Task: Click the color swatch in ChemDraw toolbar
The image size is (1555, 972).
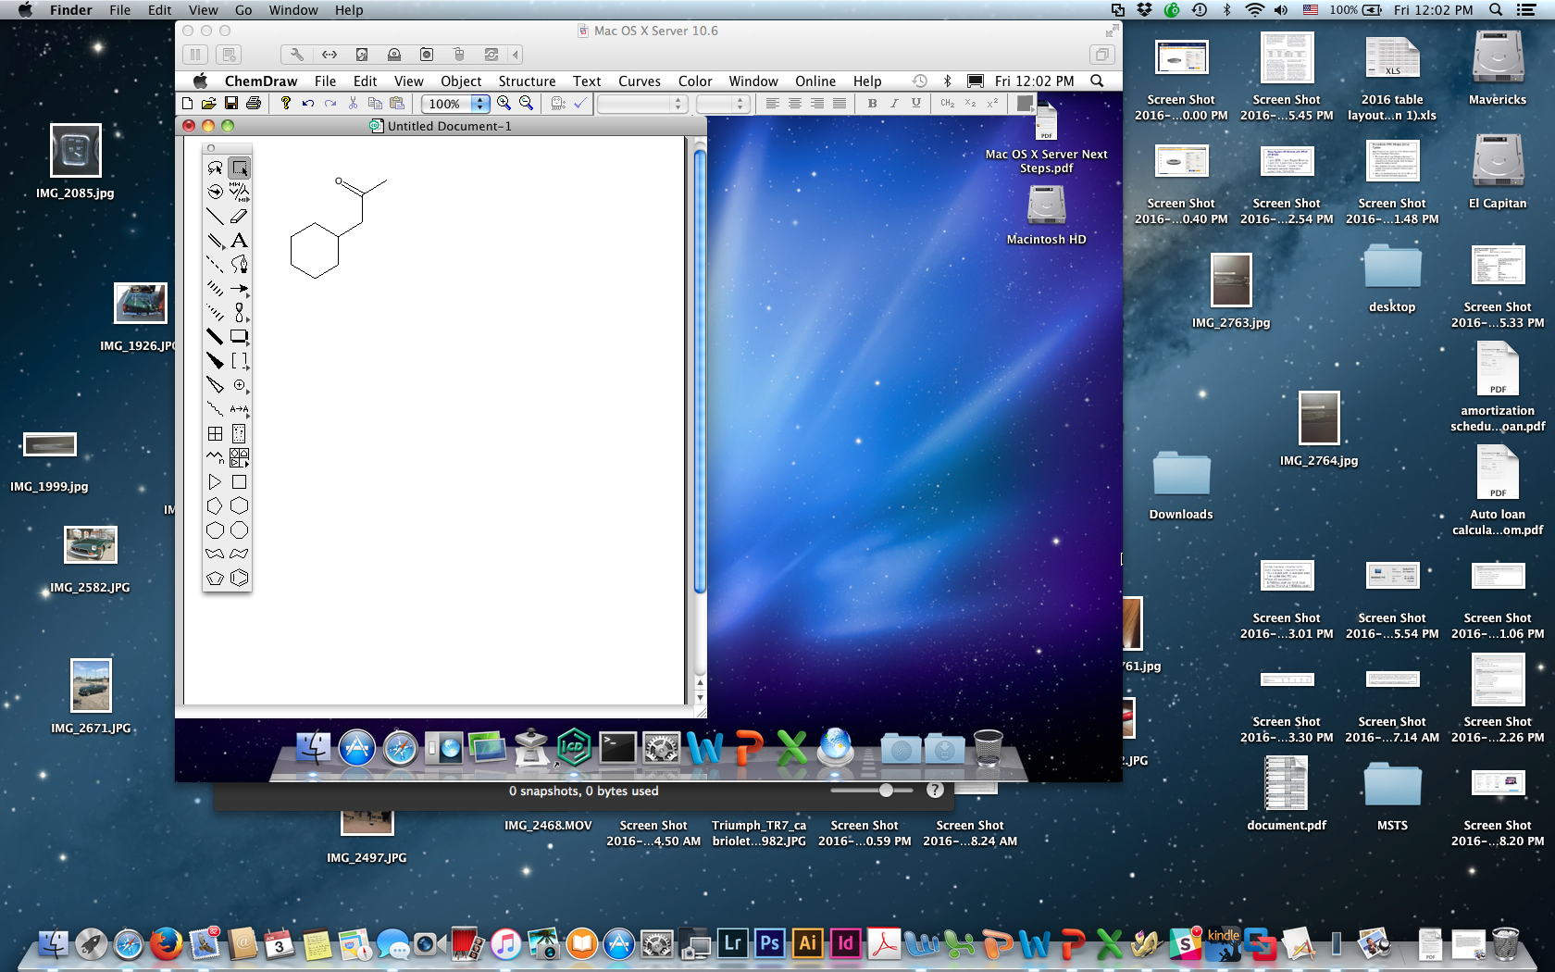Action: click(x=1024, y=104)
